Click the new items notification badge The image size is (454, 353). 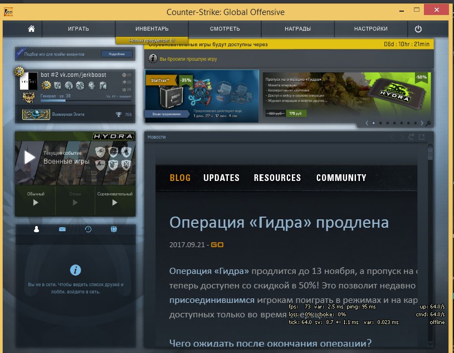pos(152,41)
